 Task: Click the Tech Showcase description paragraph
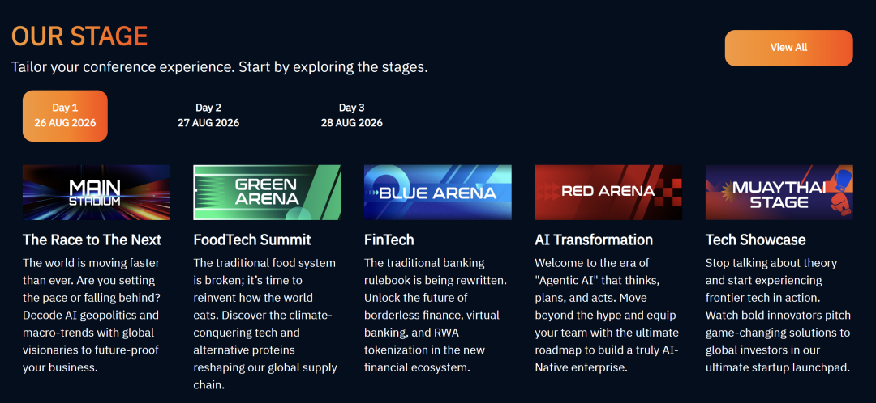[778, 315]
